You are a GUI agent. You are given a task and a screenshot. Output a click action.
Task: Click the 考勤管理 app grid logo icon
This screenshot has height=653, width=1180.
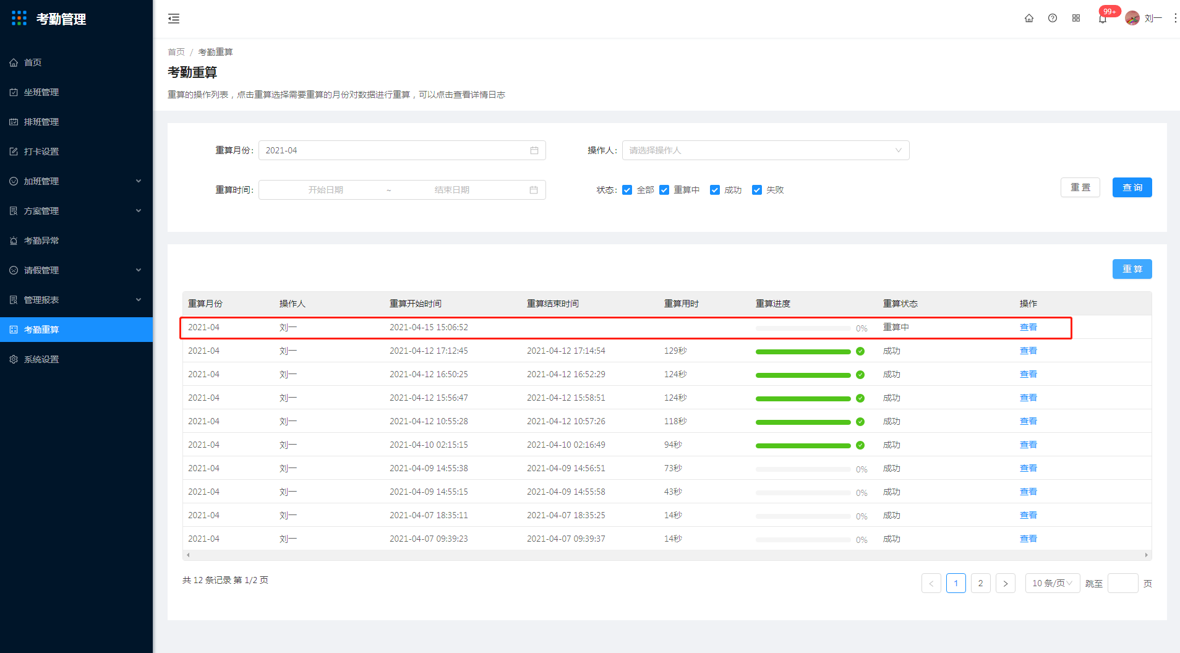coord(19,19)
